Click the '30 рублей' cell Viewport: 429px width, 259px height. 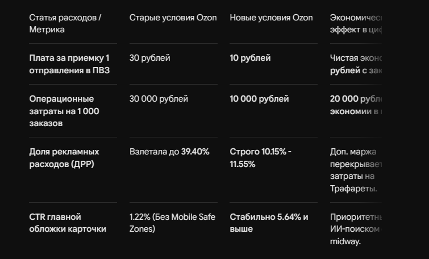coord(149,58)
